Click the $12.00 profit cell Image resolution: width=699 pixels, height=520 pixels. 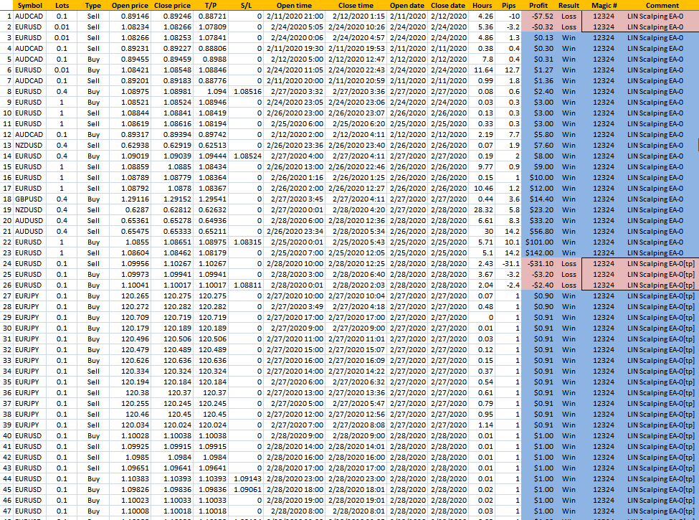[538, 188]
